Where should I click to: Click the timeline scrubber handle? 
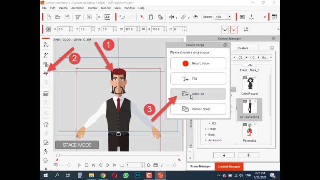tap(58, 156)
